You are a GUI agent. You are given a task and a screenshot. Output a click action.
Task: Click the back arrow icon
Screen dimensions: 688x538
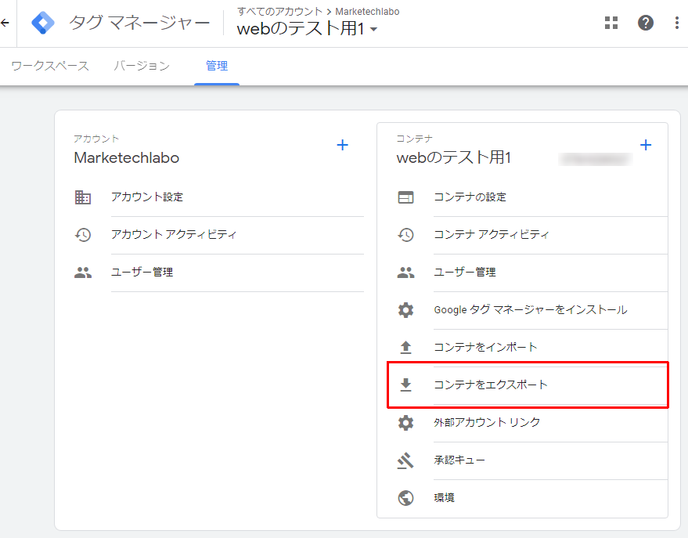click(5, 23)
